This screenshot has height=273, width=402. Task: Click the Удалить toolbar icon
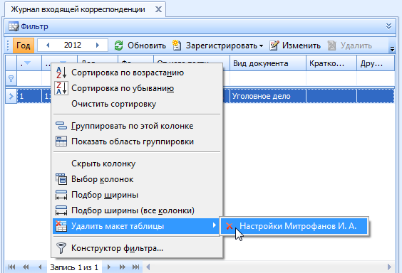pyautogui.click(x=331, y=45)
